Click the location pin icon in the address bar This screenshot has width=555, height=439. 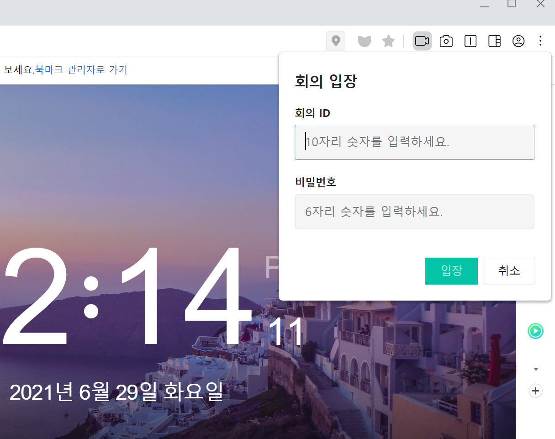[336, 41]
